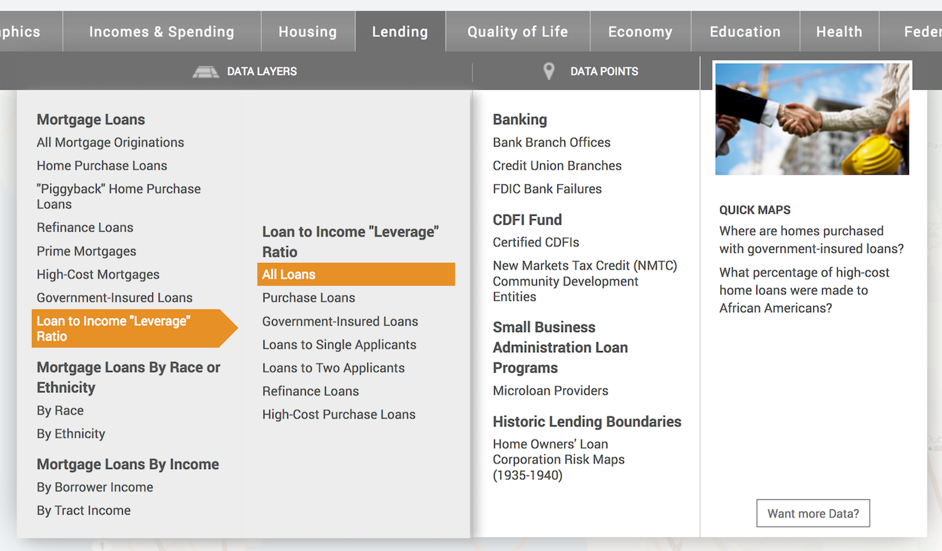Switch to the Economy tab
The height and width of the screenshot is (551, 942).
pos(640,31)
